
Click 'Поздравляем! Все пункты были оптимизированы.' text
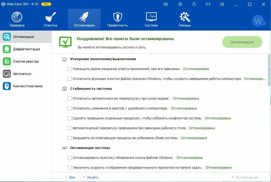(126, 39)
